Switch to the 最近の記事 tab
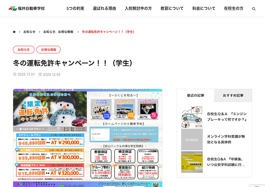Image resolution: width=265 pixels, height=187 pixels. click(196, 95)
